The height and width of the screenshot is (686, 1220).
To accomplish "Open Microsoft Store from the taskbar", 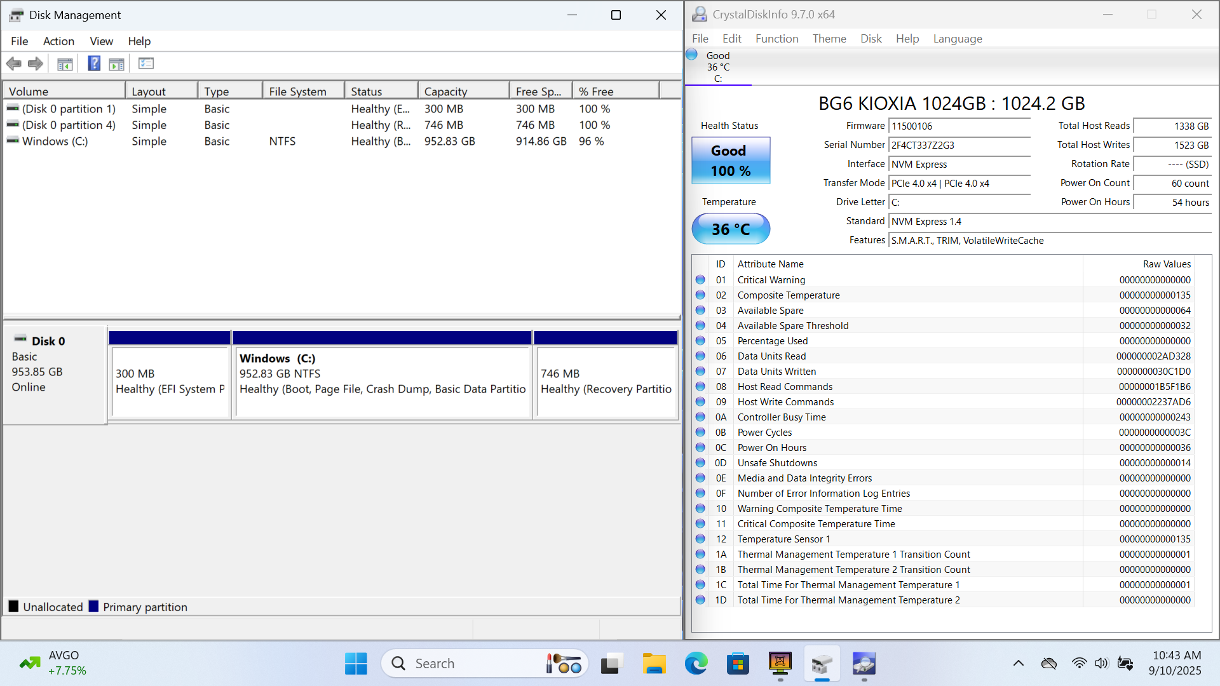I will [738, 664].
